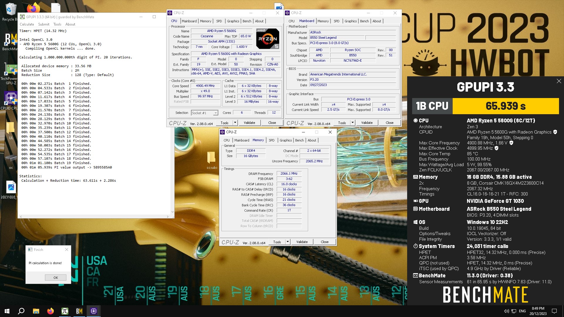564x317 pixels.
Task: Click OK in the Finish dialog
Action: (x=56, y=278)
